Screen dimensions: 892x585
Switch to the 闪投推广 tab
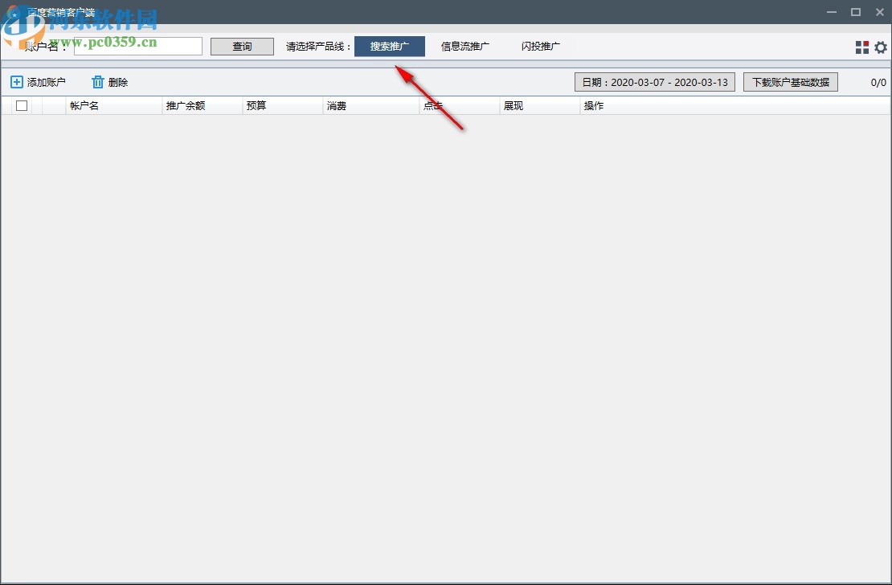(x=541, y=47)
